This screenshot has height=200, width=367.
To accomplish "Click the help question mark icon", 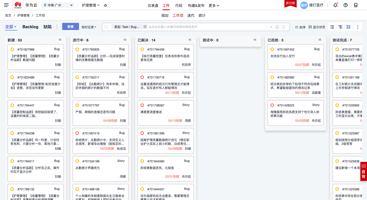I will 345,5.
